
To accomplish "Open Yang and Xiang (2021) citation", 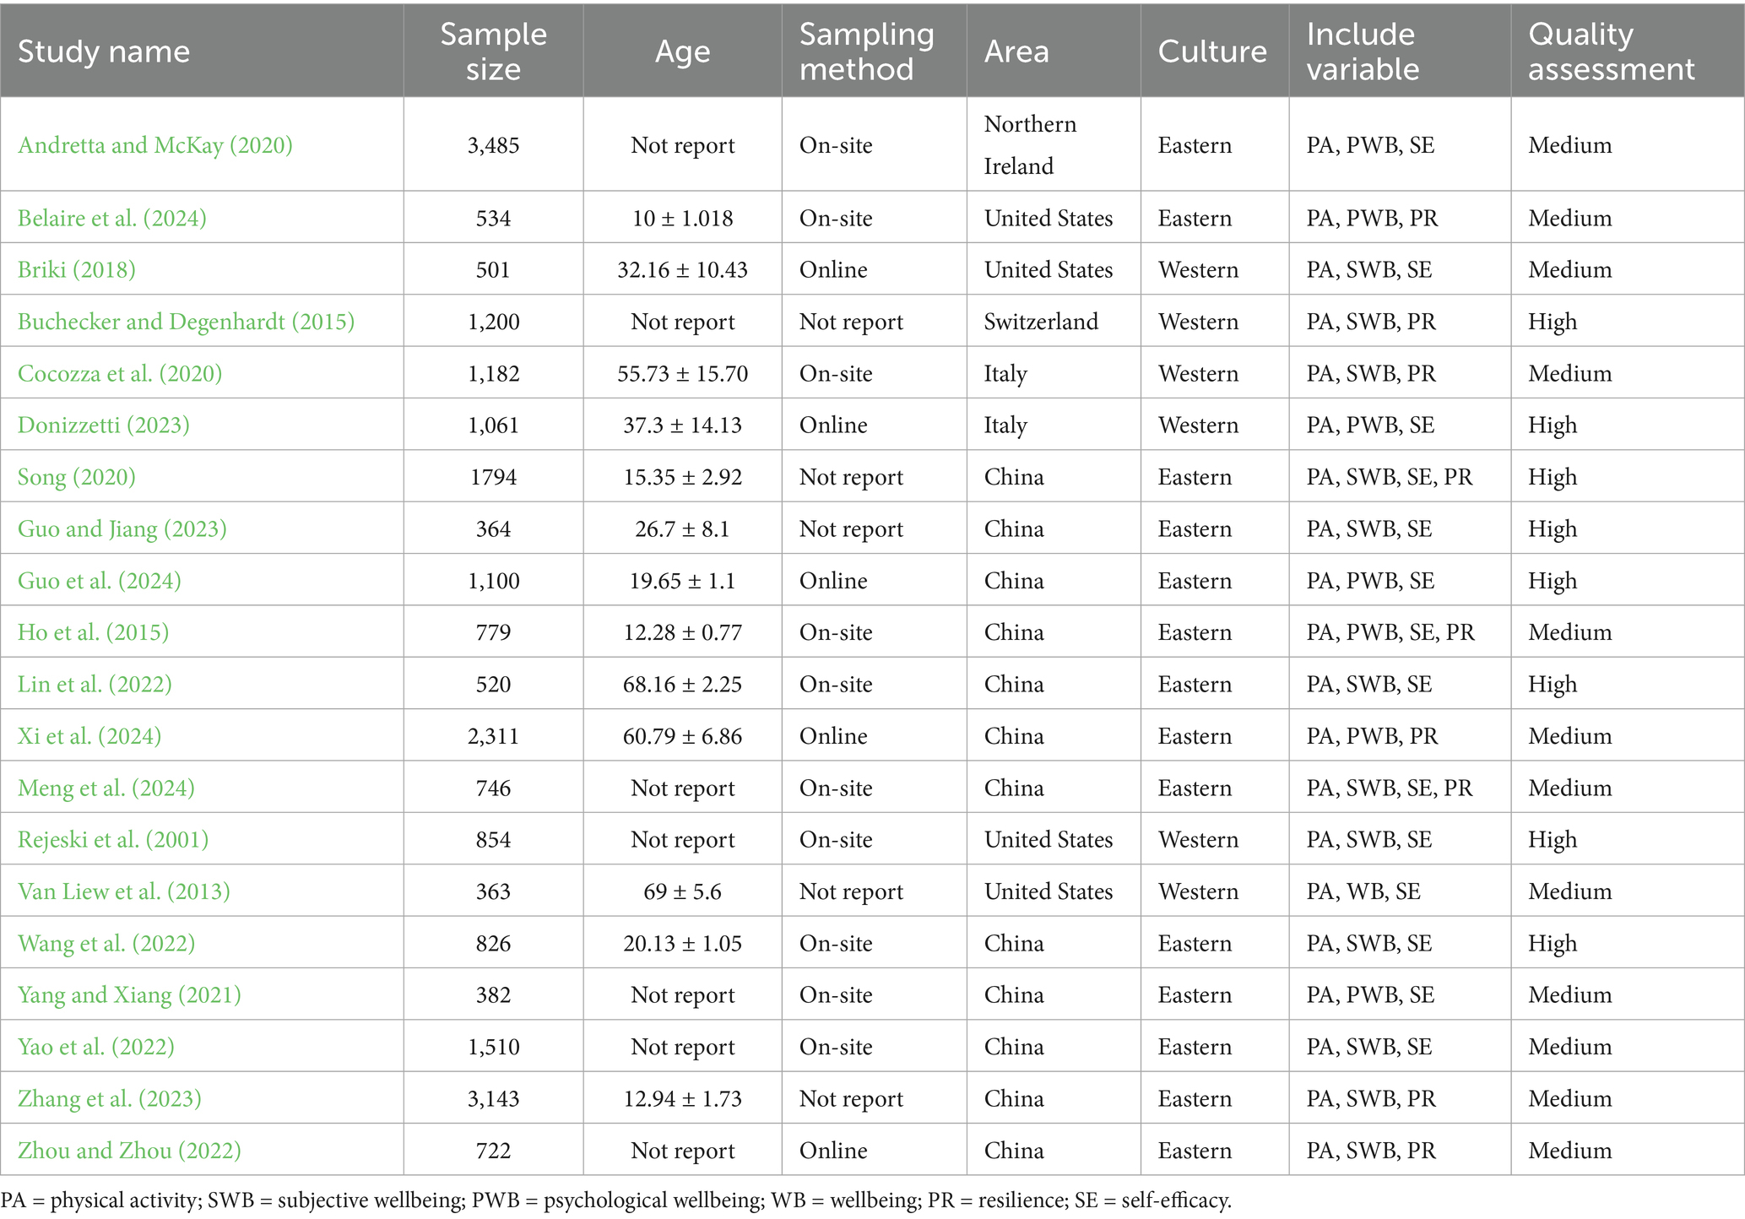I will coord(130,994).
